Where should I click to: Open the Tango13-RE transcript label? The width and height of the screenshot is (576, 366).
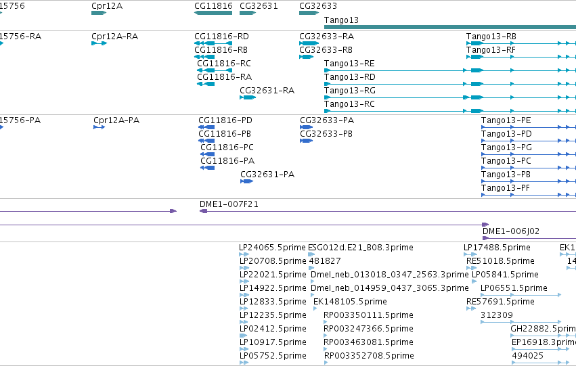[x=349, y=64]
